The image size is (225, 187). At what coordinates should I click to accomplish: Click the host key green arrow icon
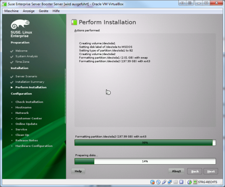tap(195, 182)
